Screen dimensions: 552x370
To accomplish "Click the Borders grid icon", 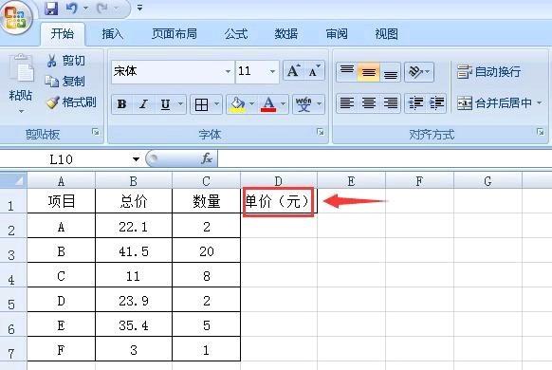I will click(x=201, y=104).
